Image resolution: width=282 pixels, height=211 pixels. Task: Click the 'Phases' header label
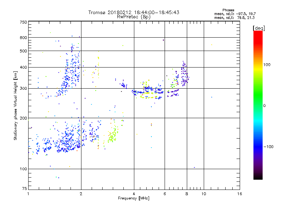228,10
